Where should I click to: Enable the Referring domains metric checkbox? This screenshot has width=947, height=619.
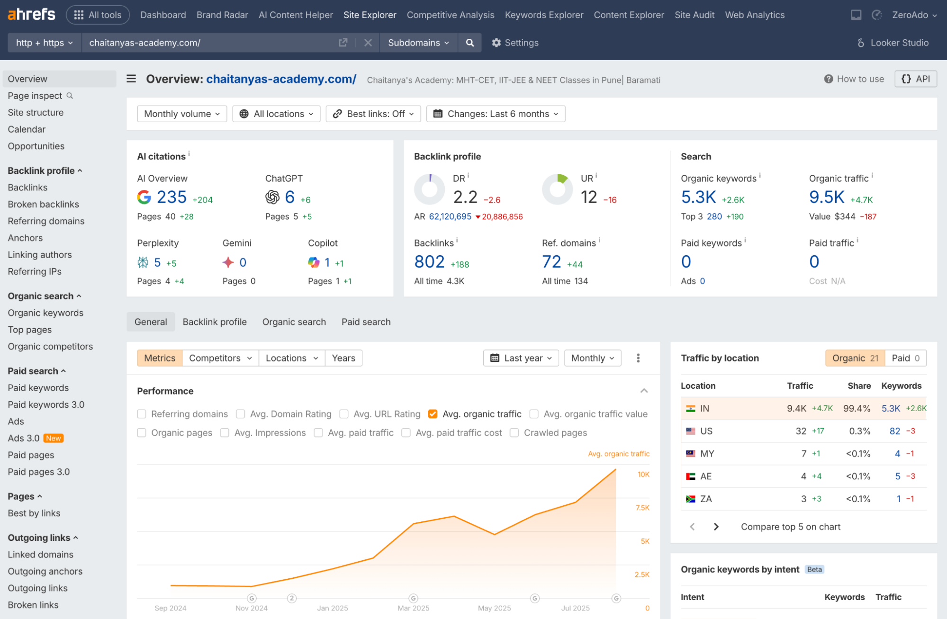click(x=141, y=413)
